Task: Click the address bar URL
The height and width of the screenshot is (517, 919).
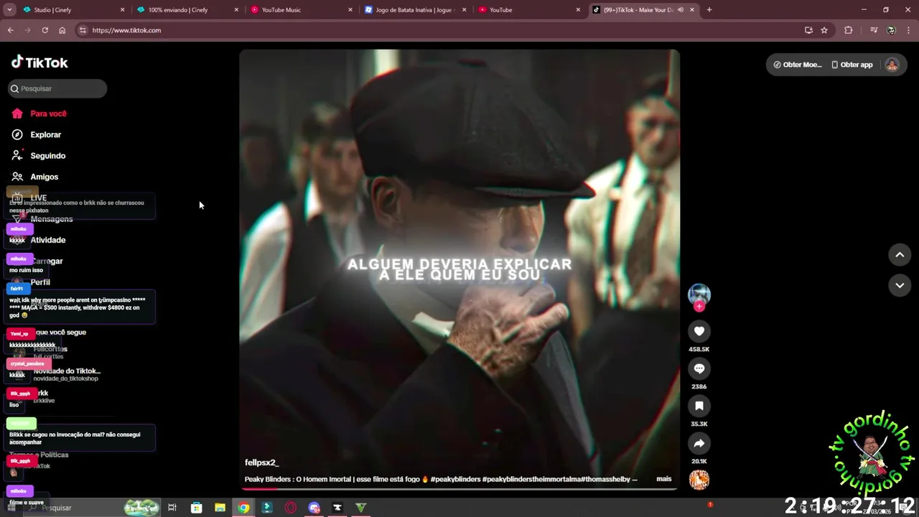Action: [x=126, y=30]
